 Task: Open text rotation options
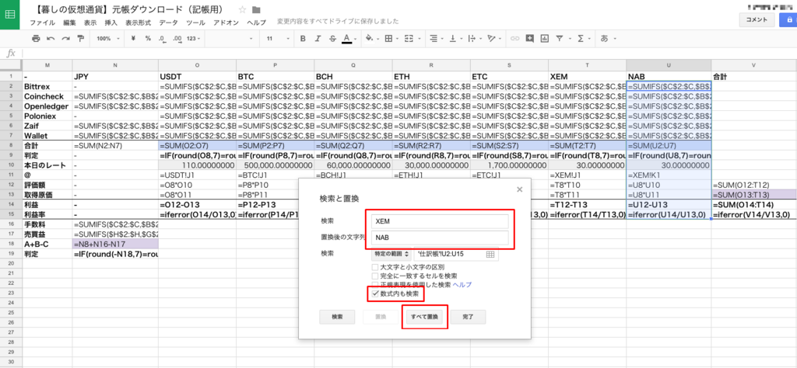point(493,39)
